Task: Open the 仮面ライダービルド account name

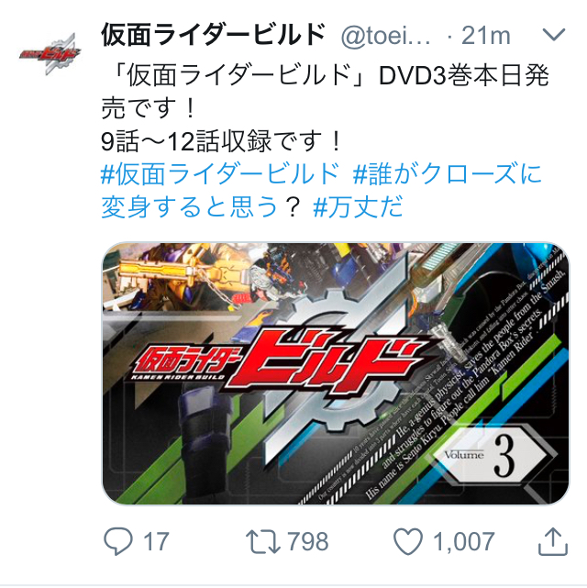Action: 213,35
